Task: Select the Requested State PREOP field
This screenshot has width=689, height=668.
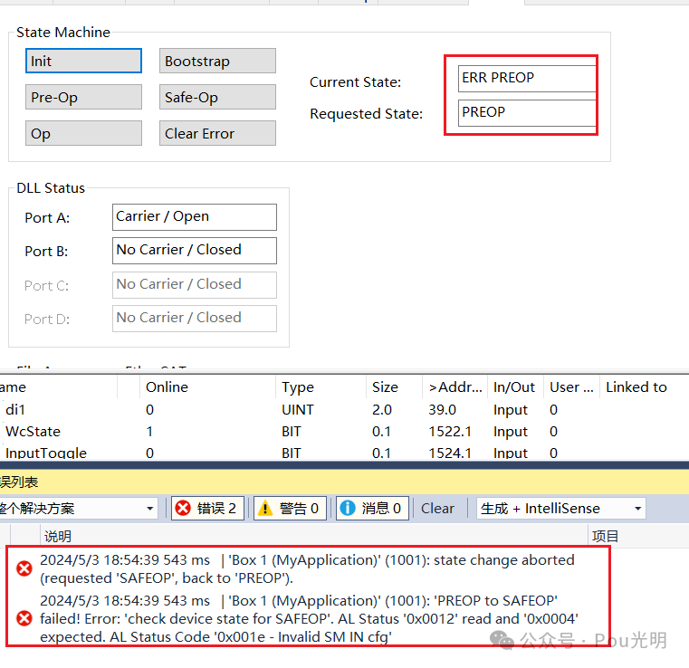Action: pyautogui.click(x=527, y=112)
